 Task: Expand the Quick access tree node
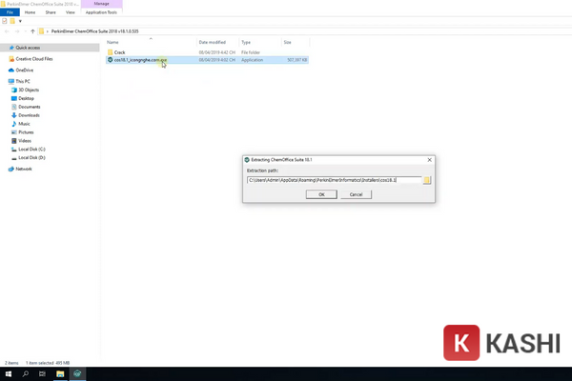(5, 47)
